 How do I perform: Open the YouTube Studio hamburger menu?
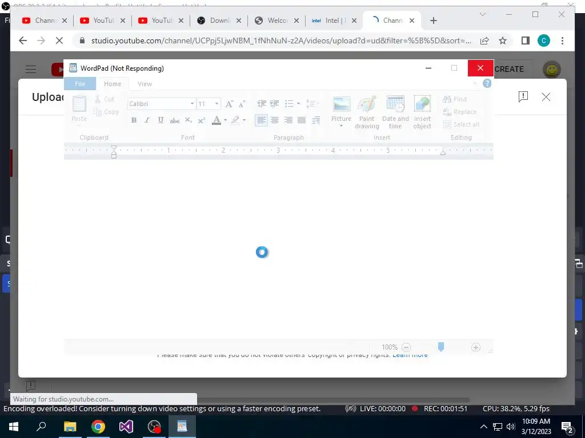point(31,69)
